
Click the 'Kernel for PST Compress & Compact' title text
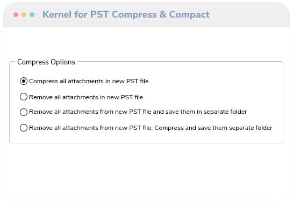[x=126, y=14]
